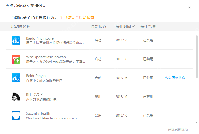The width and height of the screenshot is (199, 134).
Task: Close the 操作记录 dialog
Action: coord(189,7)
